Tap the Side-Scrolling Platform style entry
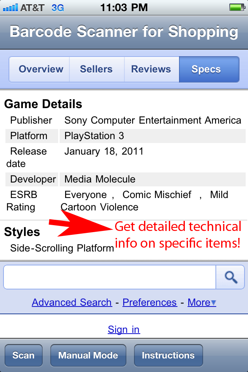This screenshot has height=372, width=248. (62, 248)
